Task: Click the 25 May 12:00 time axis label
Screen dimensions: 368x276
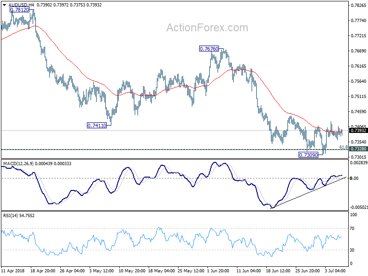Action: (190, 270)
